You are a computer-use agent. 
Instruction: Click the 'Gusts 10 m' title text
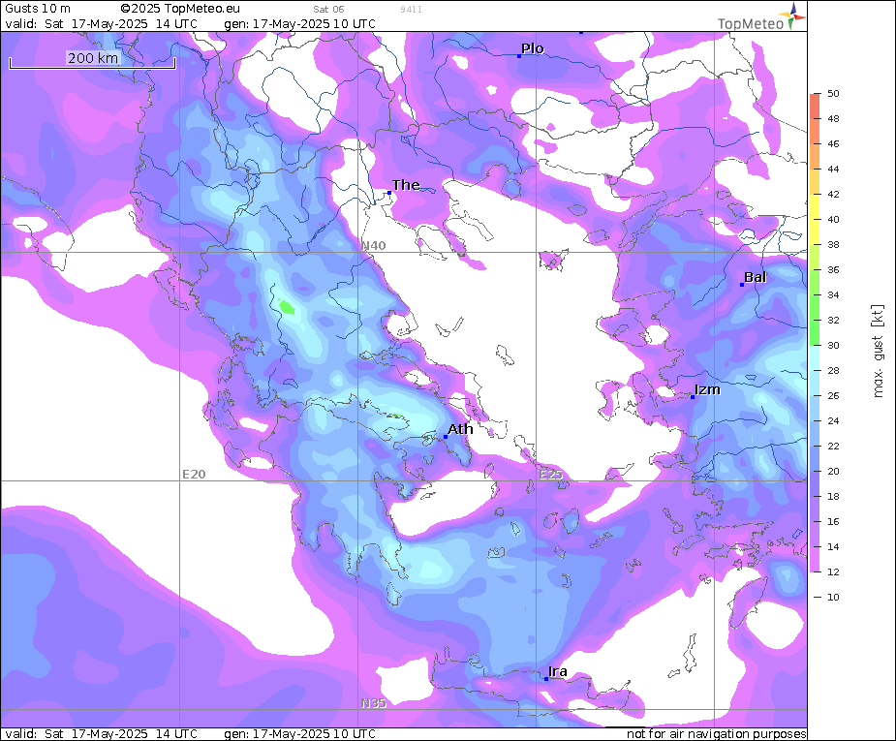38,8
